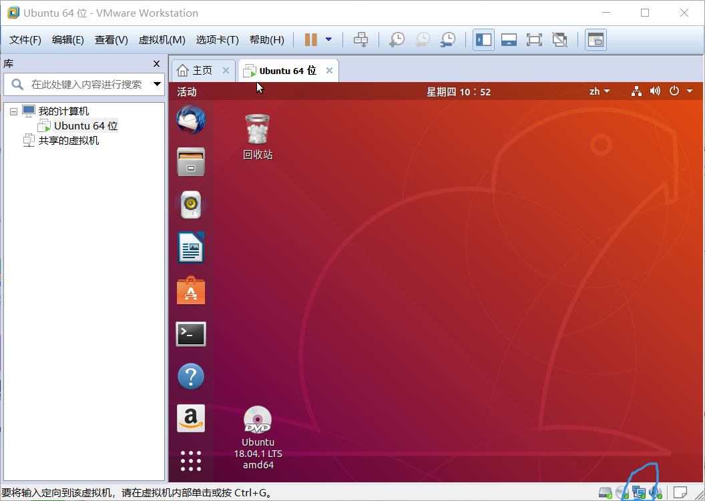Image resolution: width=705 pixels, height=501 pixels.
Task: Toggle console view toolbar button
Action: [596, 39]
